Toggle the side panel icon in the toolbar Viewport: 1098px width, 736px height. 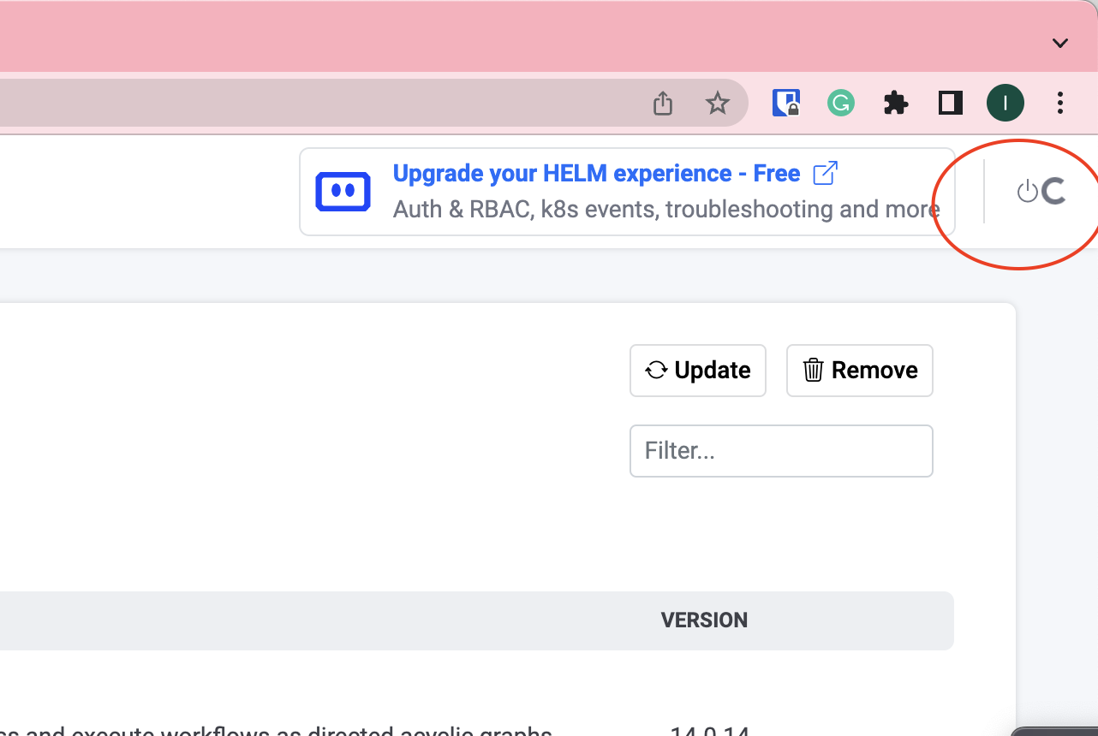pyautogui.click(x=950, y=102)
